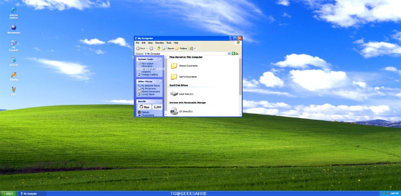Click the Windows flag logo in window
This screenshot has height=196, width=401.
(x=239, y=43)
